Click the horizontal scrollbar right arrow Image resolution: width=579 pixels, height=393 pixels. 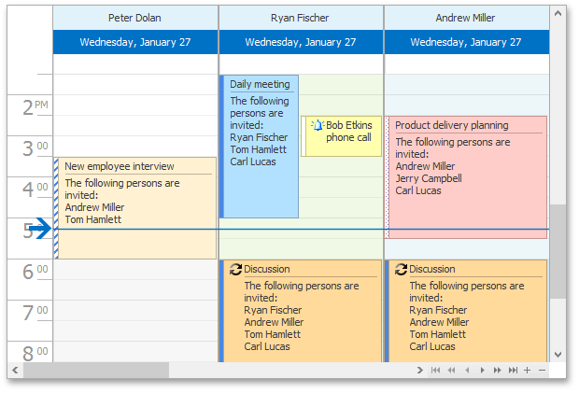(420, 370)
